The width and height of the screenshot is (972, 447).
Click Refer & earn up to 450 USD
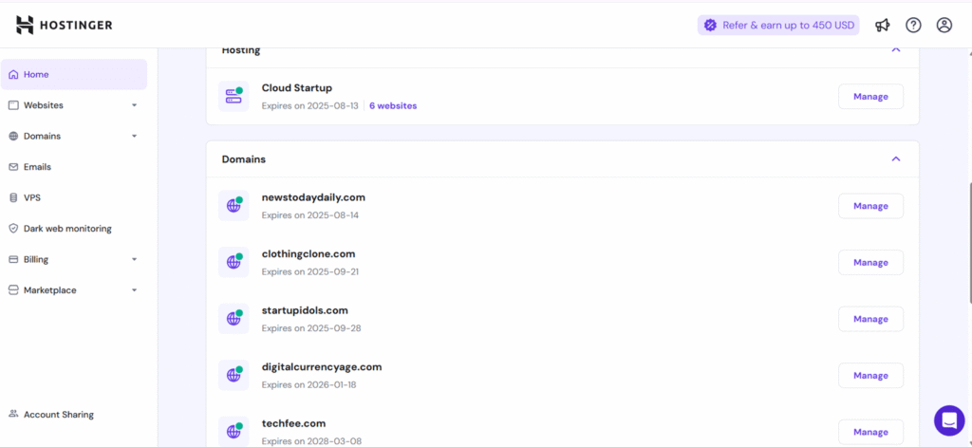click(x=778, y=25)
